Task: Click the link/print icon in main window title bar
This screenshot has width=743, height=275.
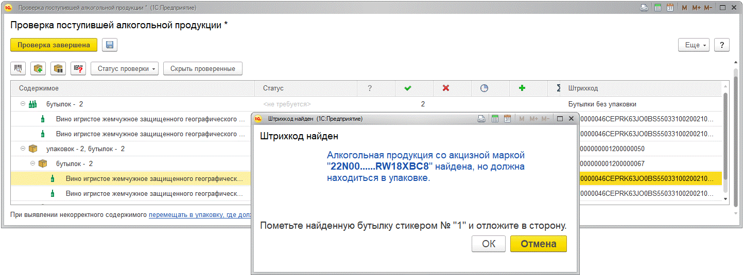Action: pyautogui.click(x=644, y=8)
